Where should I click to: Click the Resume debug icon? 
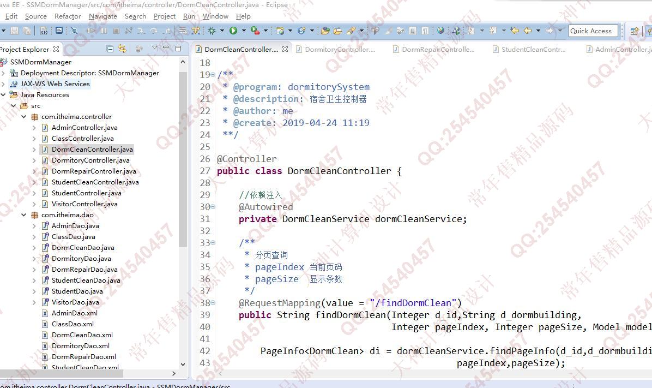click(90, 31)
